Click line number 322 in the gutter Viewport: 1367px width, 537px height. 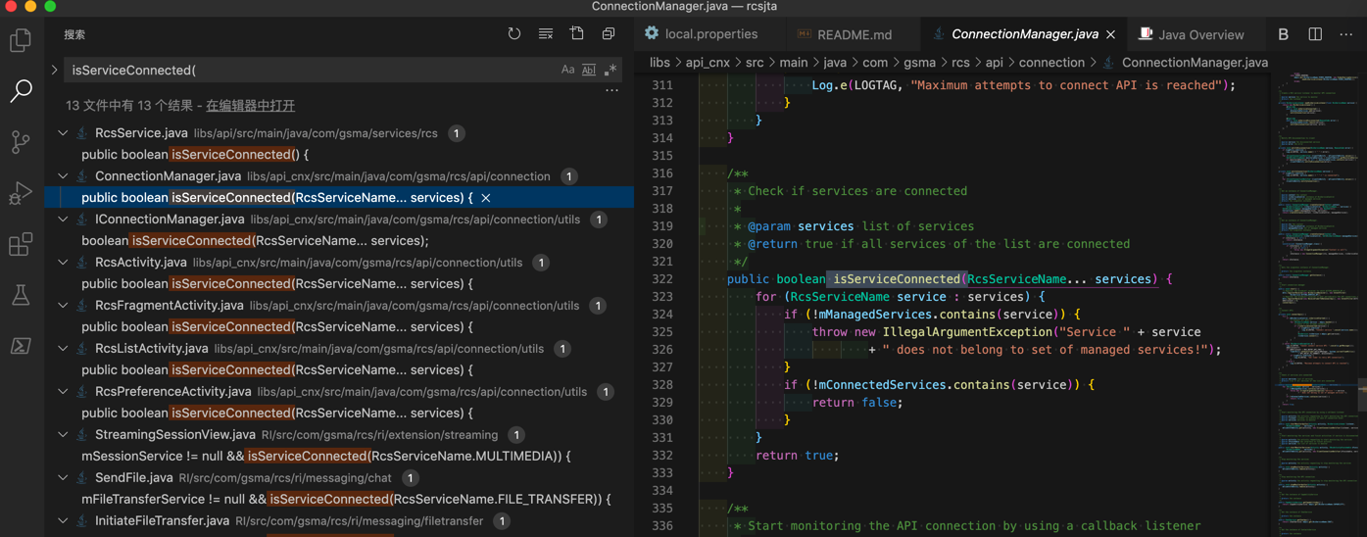[662, 279]
